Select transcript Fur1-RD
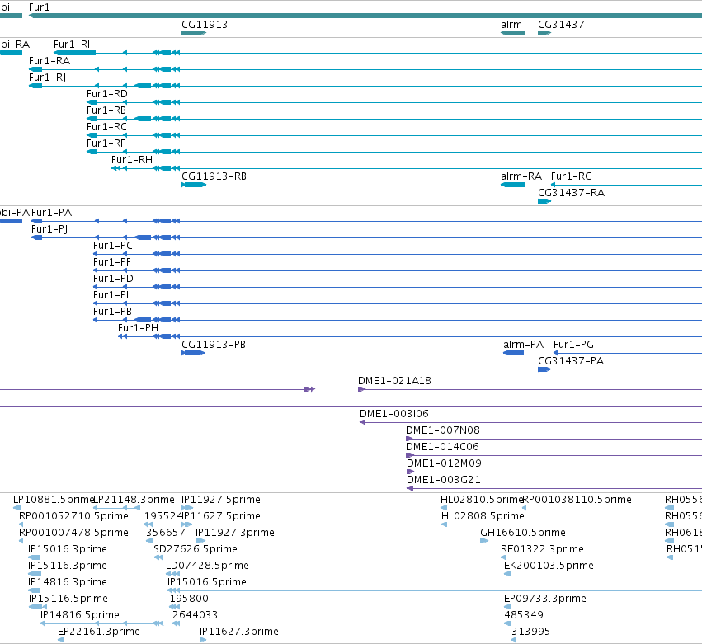The height and width of the screenshot is (644, 702). [394, 102]
